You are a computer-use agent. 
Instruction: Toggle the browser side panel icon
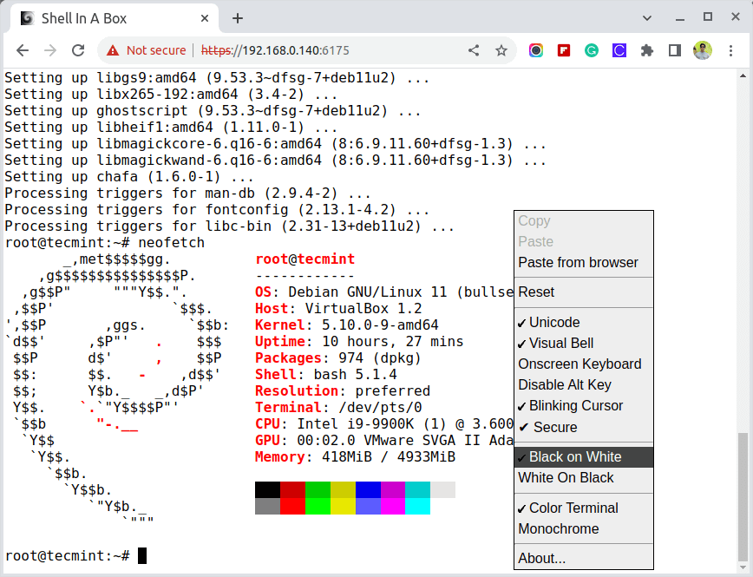[674, 50]
